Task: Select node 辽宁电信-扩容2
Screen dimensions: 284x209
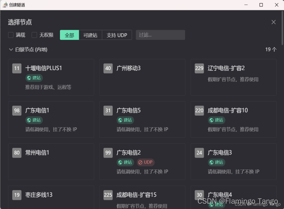Action: point(234,77)
